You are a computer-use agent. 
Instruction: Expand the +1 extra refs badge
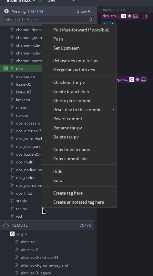click(x=145, y=16)
